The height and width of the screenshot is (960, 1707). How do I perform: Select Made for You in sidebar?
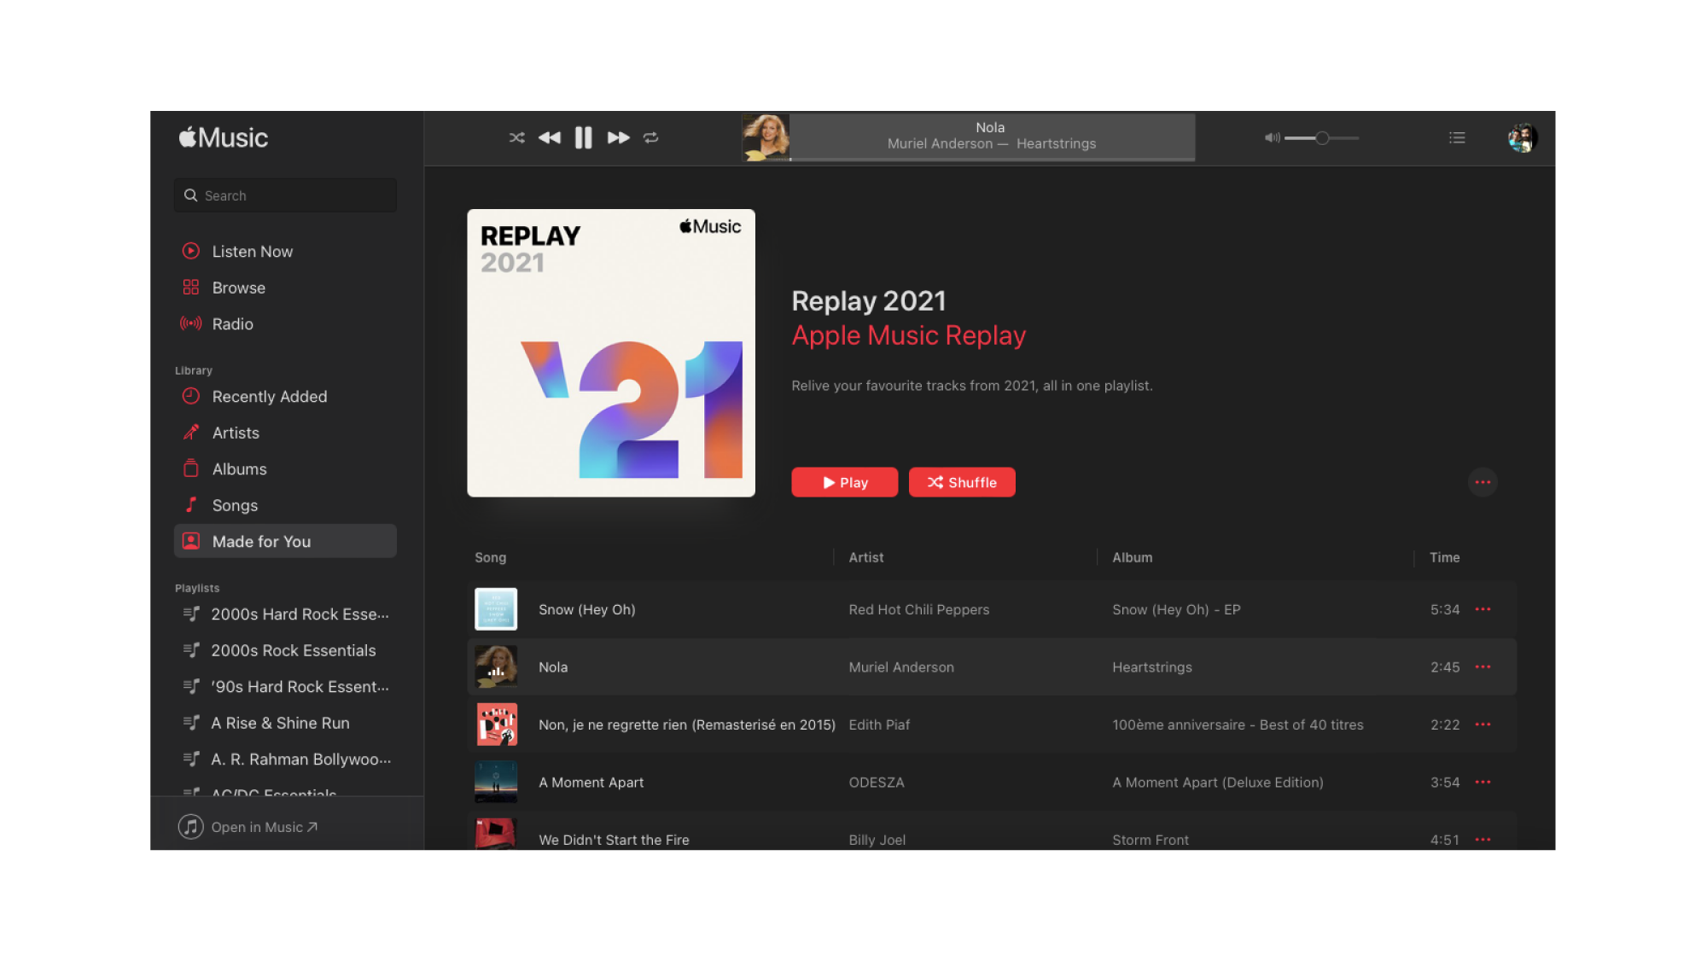285,541
